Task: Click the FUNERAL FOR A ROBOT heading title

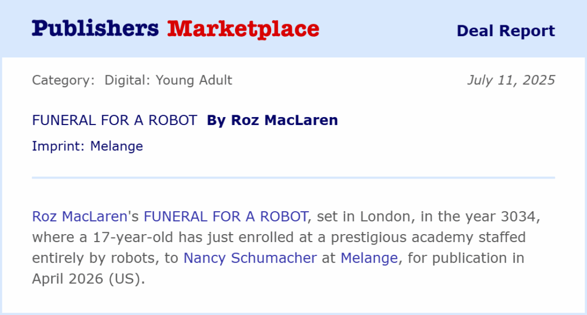Action: 115,120
